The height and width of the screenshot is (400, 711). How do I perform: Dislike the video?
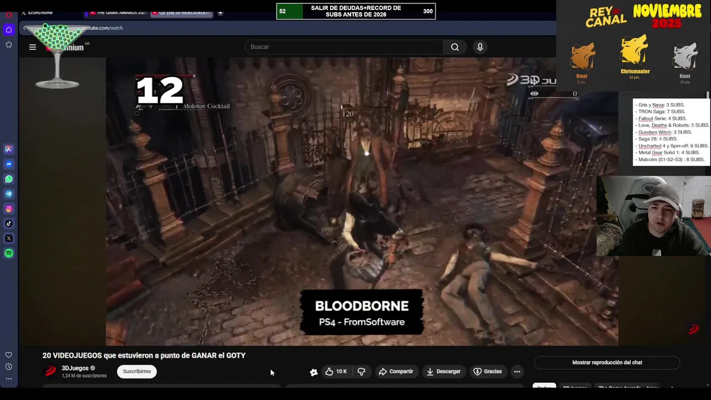pos(361,372)
